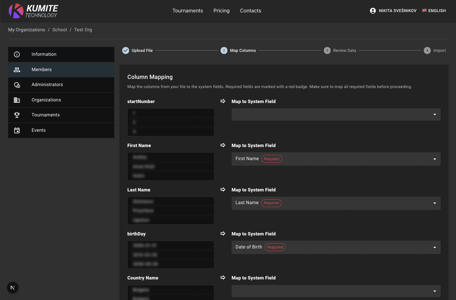The image size is (456, 300).
Task: Open the round N badge in corner
Action: [13, 288]
